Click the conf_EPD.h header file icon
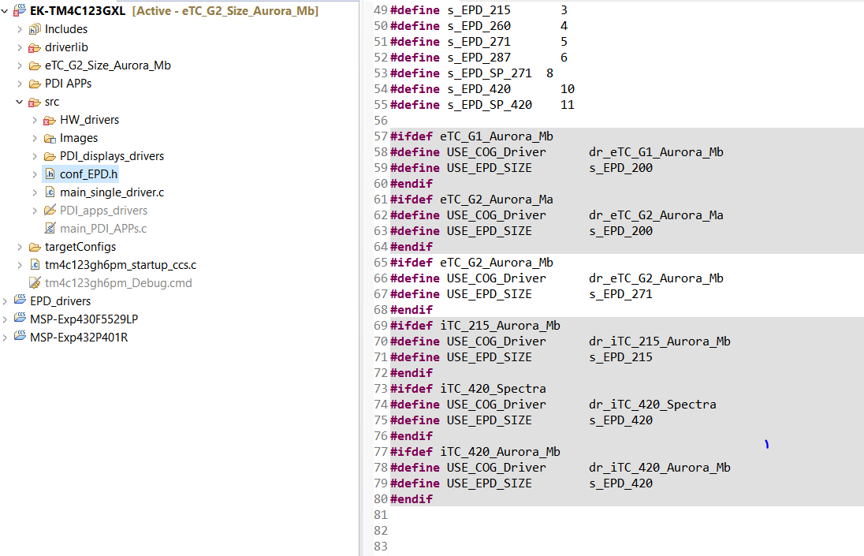The height and width of the screenshot is (556, 864). pos(50,174)
